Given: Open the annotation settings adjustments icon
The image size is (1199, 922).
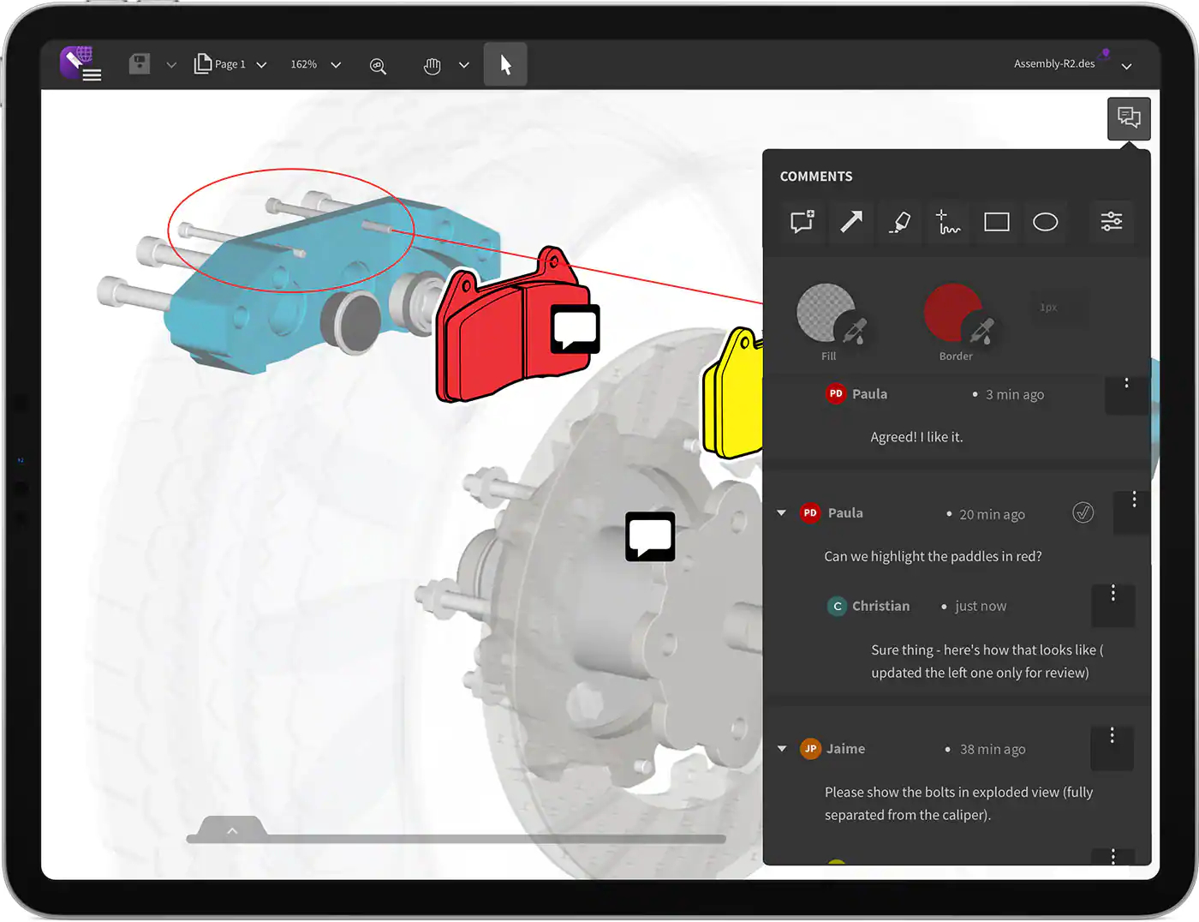Looking at the screenshot, I should click(x=1111, y=222).
